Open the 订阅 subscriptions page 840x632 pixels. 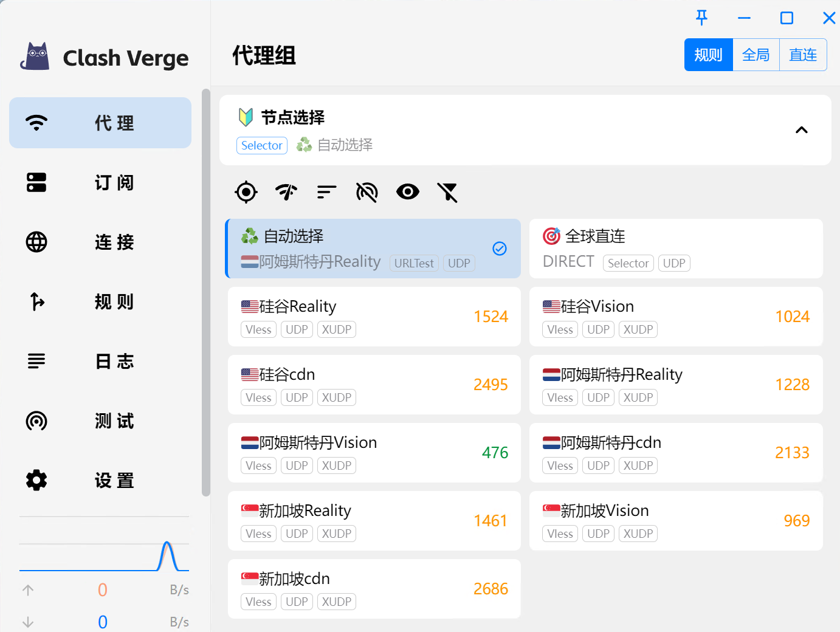tap(100, 182)
